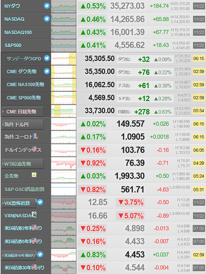Click the 2-year yield value 4.898

[135, 228]
